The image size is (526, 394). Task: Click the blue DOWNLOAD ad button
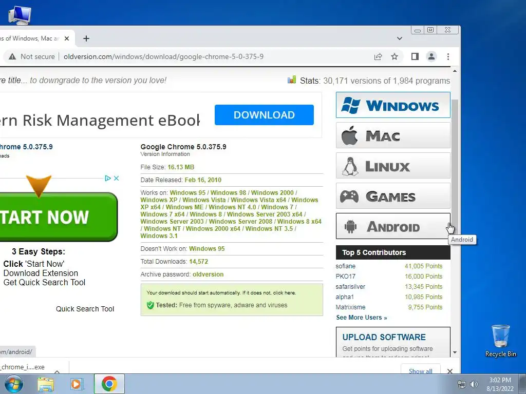[265, 115]
